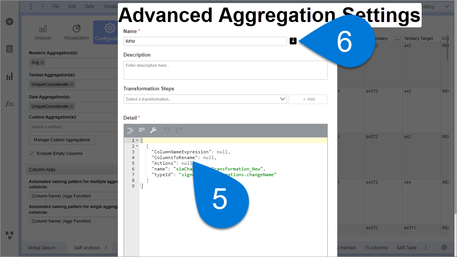Click the Manage Custom Aggregations button
Viewport: 457px width, 257px height.
point(62,140)
